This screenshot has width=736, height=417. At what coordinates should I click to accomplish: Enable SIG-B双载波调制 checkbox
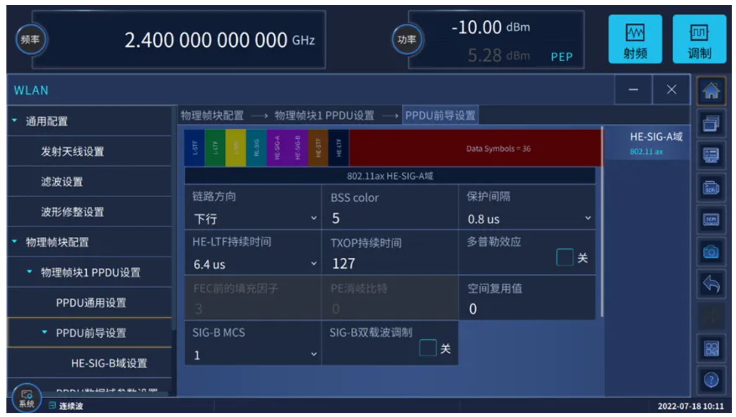click(427, 349)
